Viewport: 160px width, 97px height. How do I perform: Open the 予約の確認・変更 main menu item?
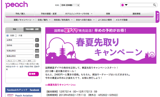49,14
